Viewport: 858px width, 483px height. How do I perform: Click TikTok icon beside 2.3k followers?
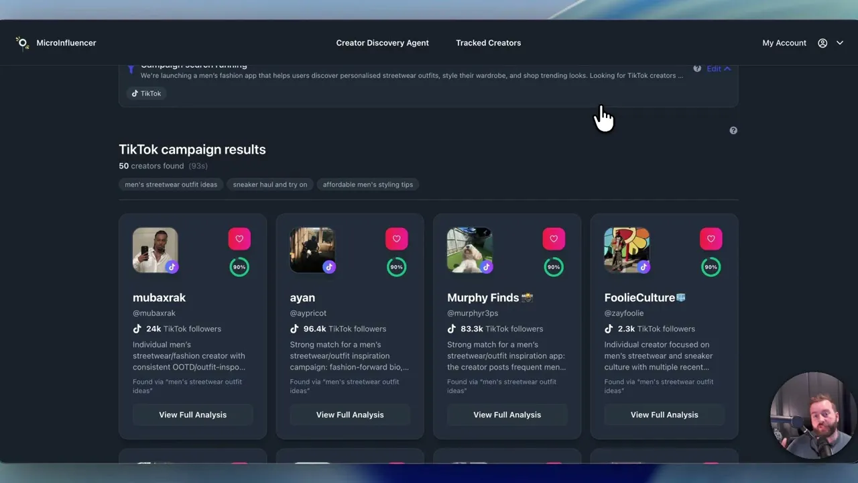pos(609,329)
